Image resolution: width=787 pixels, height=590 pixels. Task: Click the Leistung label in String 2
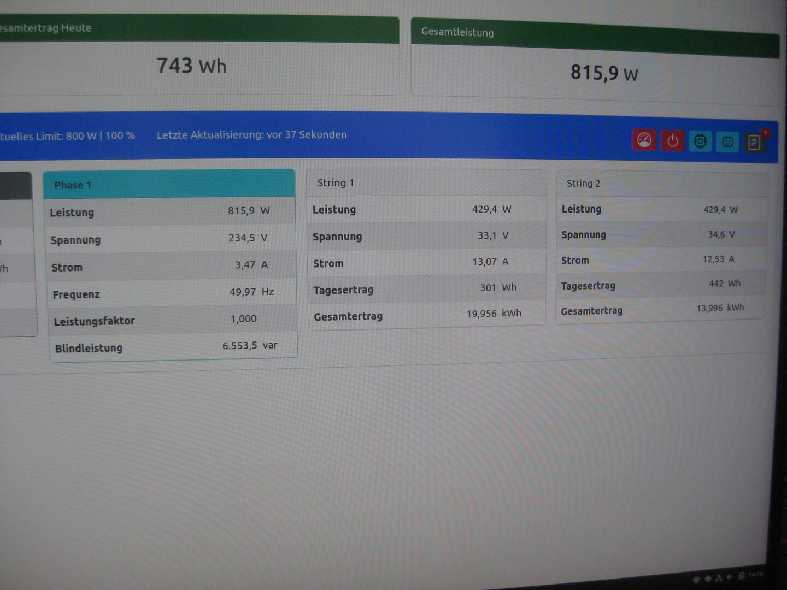click(581, 209)
